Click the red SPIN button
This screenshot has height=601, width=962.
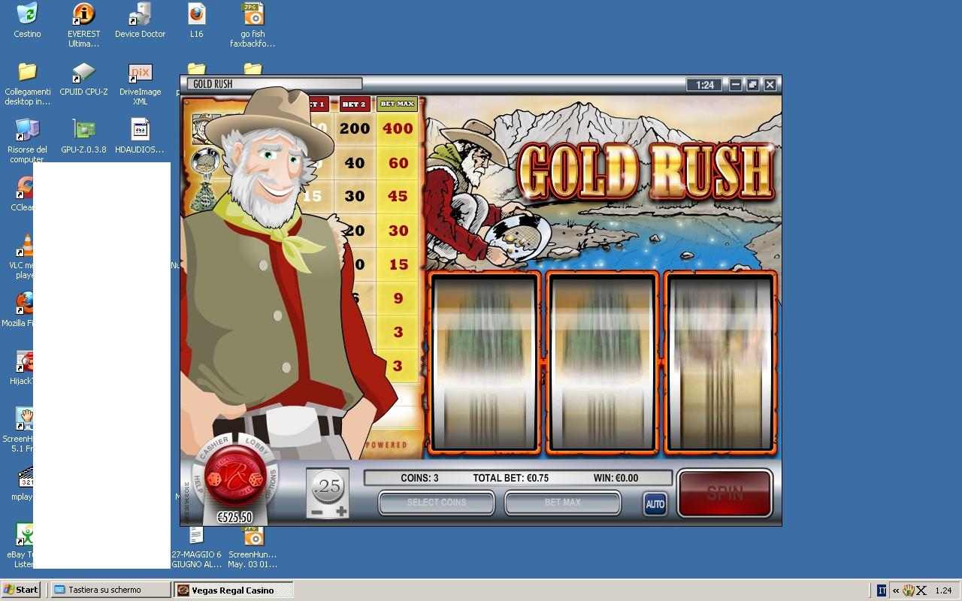point(725,493)
